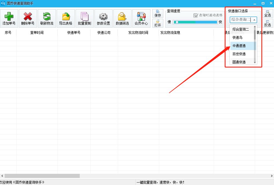Click the 快递公司 column header
This screenshot has height=185, width=274.
pos(104,32)
